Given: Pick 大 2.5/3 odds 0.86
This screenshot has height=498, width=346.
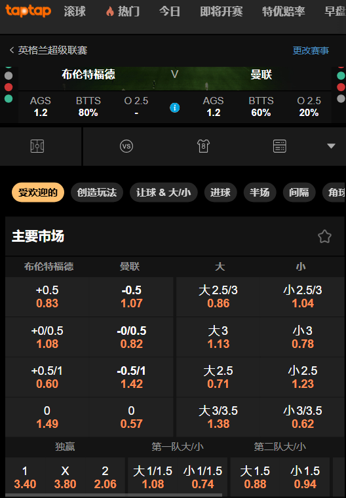Looking at the screenshot, I should click(218, 297).
